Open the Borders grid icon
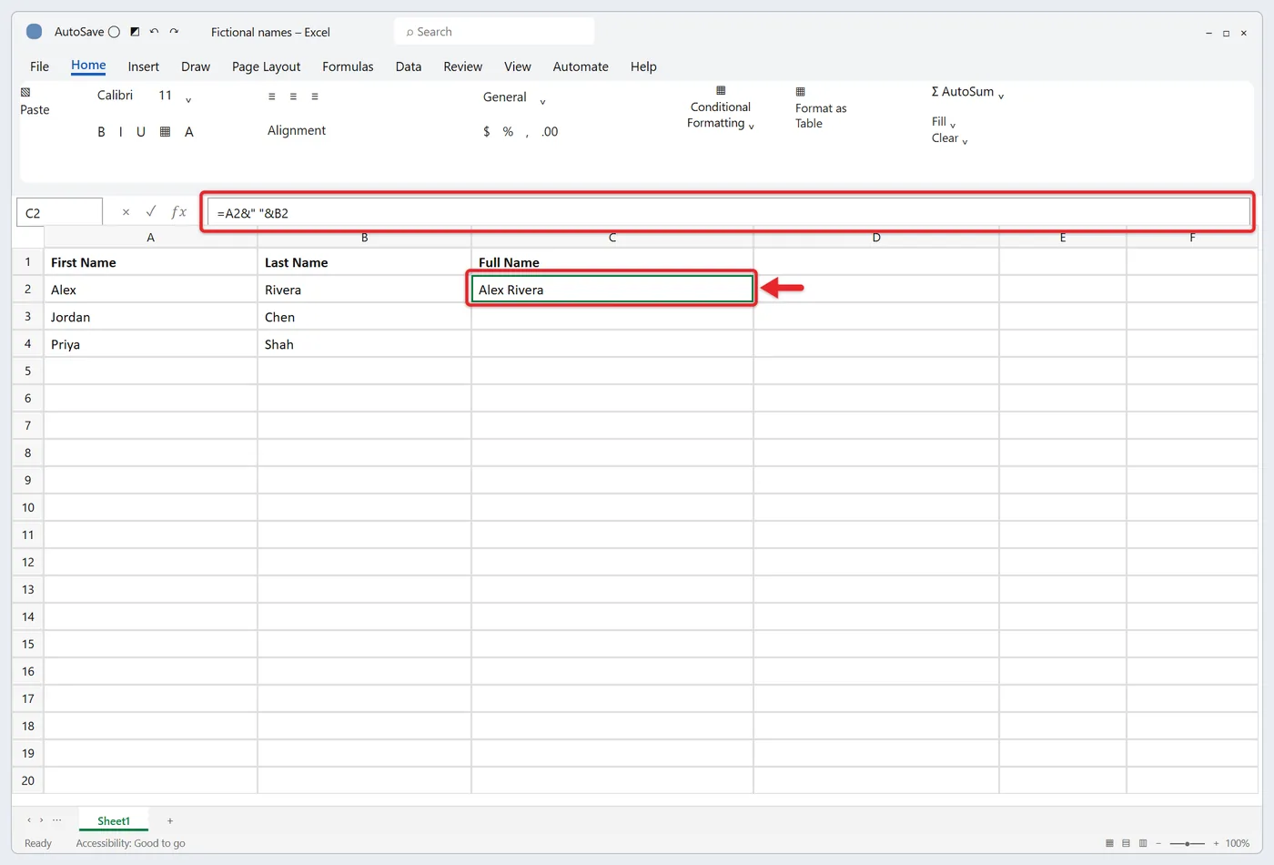This screenshot has width=1274, height=865. pyautogui.click(x=165, y=132)
